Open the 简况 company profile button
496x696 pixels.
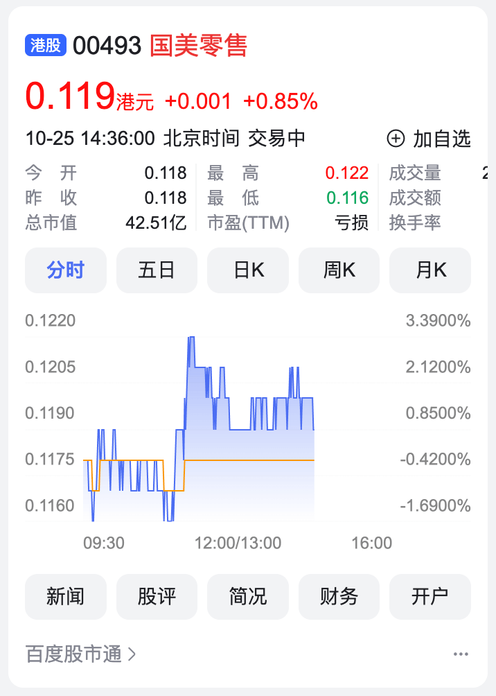click(248, 597)
